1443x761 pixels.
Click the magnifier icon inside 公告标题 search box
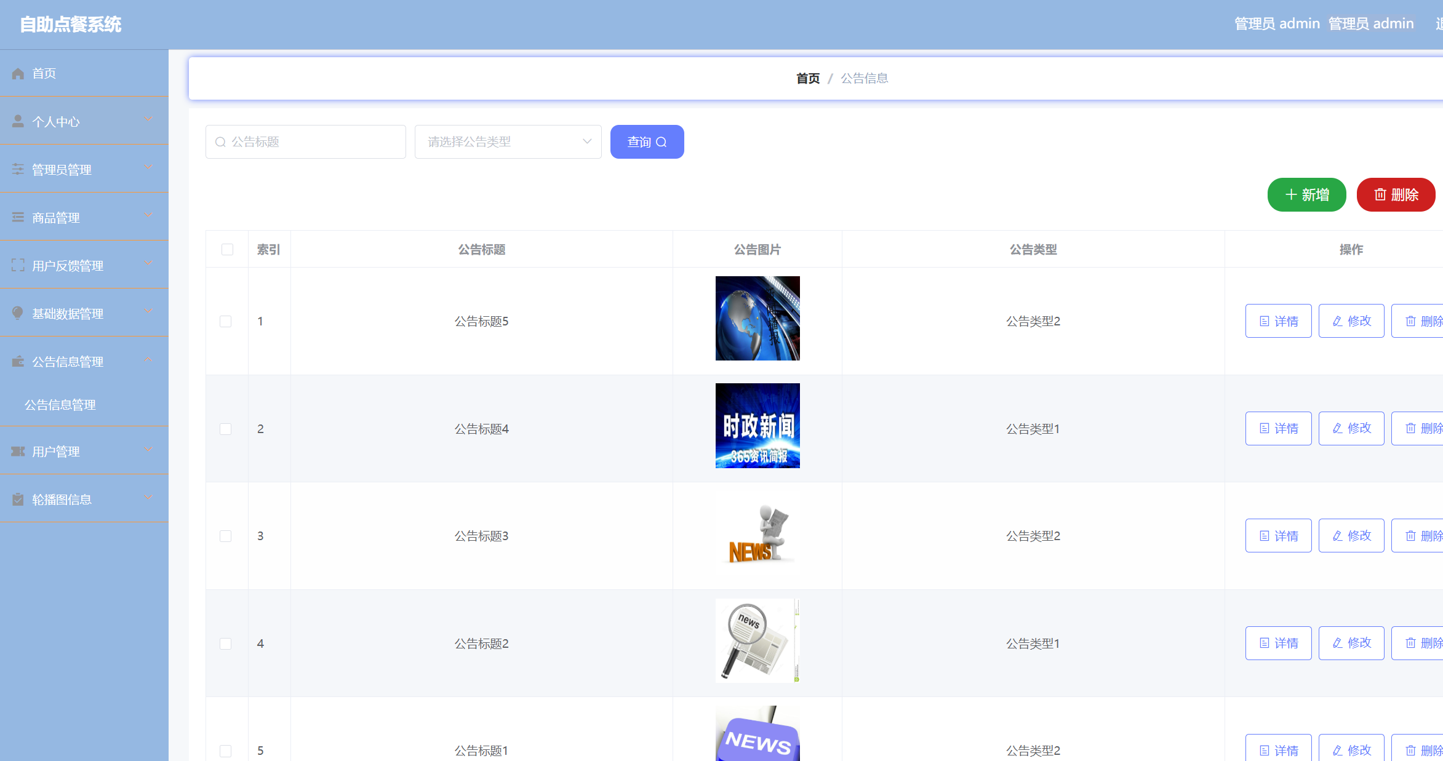point(220,141)
